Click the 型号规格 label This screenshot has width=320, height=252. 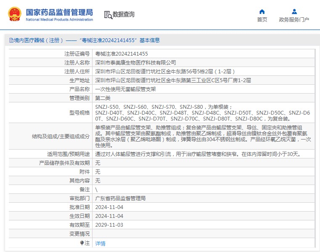[x=79, y=113]
